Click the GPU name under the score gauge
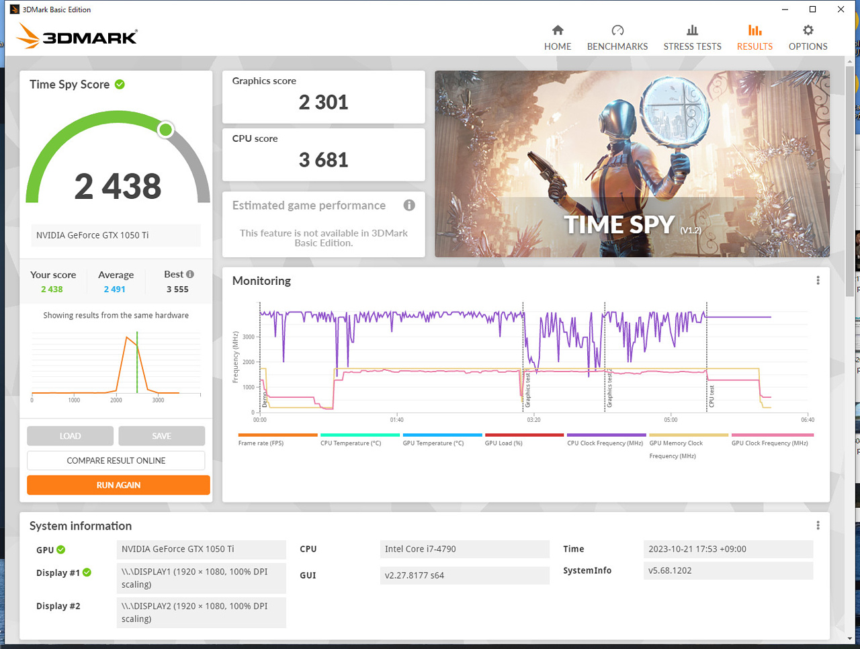The width and height of the screenshot is (860, 649). pos(116,235)
